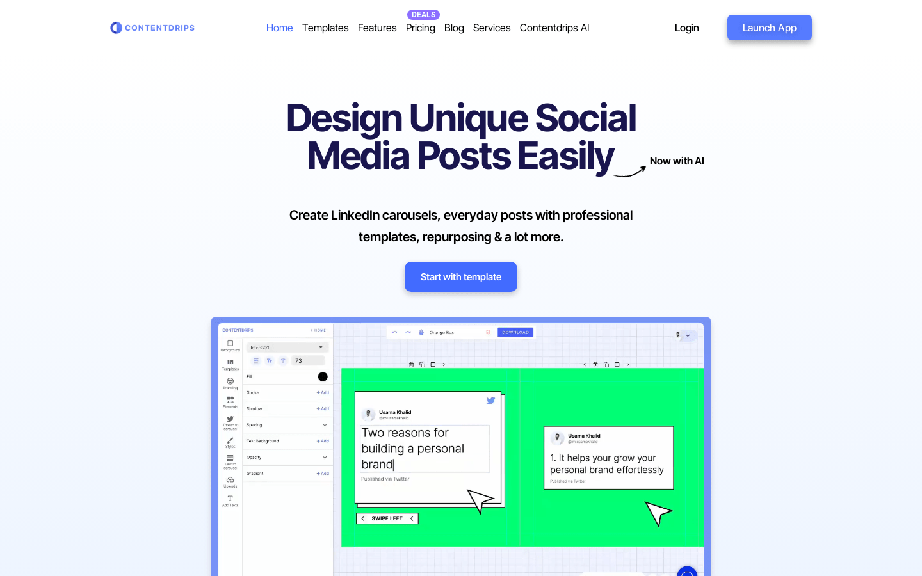The height and width of the screenshot is (576, 922).
Task: Open the black Fill color swatch
Action: (323, 377)
